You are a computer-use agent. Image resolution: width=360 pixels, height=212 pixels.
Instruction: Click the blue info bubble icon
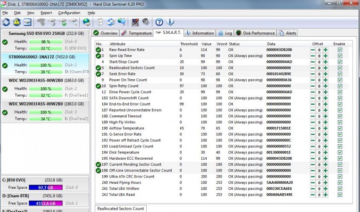tap(170, 22)
